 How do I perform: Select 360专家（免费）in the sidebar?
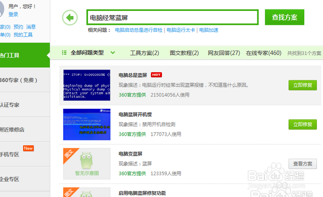25,80
